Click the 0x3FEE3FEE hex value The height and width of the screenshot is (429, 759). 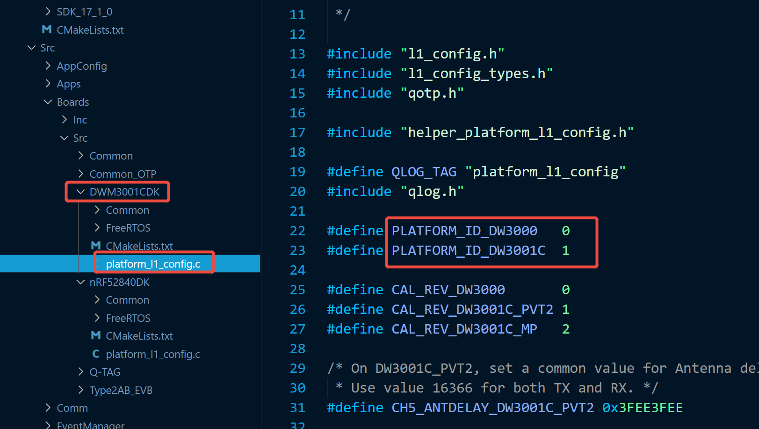tap(642, 407)
